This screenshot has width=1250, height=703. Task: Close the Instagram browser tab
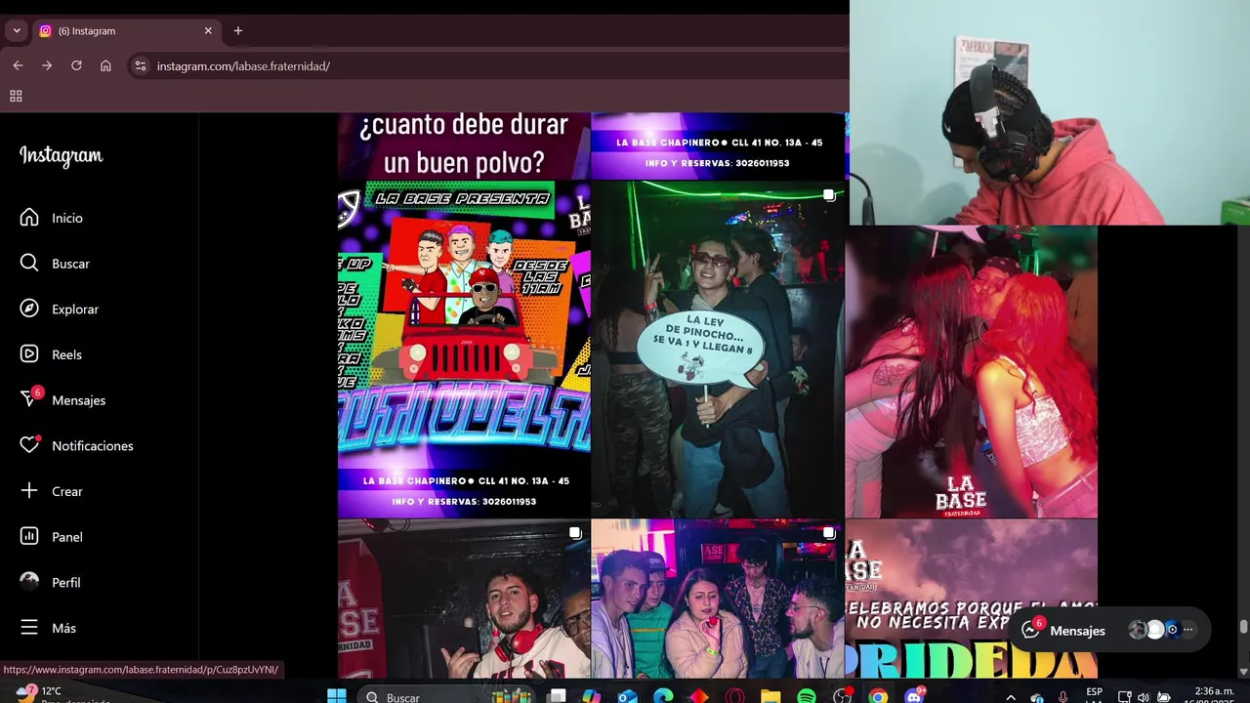click(x=208, y=30)
